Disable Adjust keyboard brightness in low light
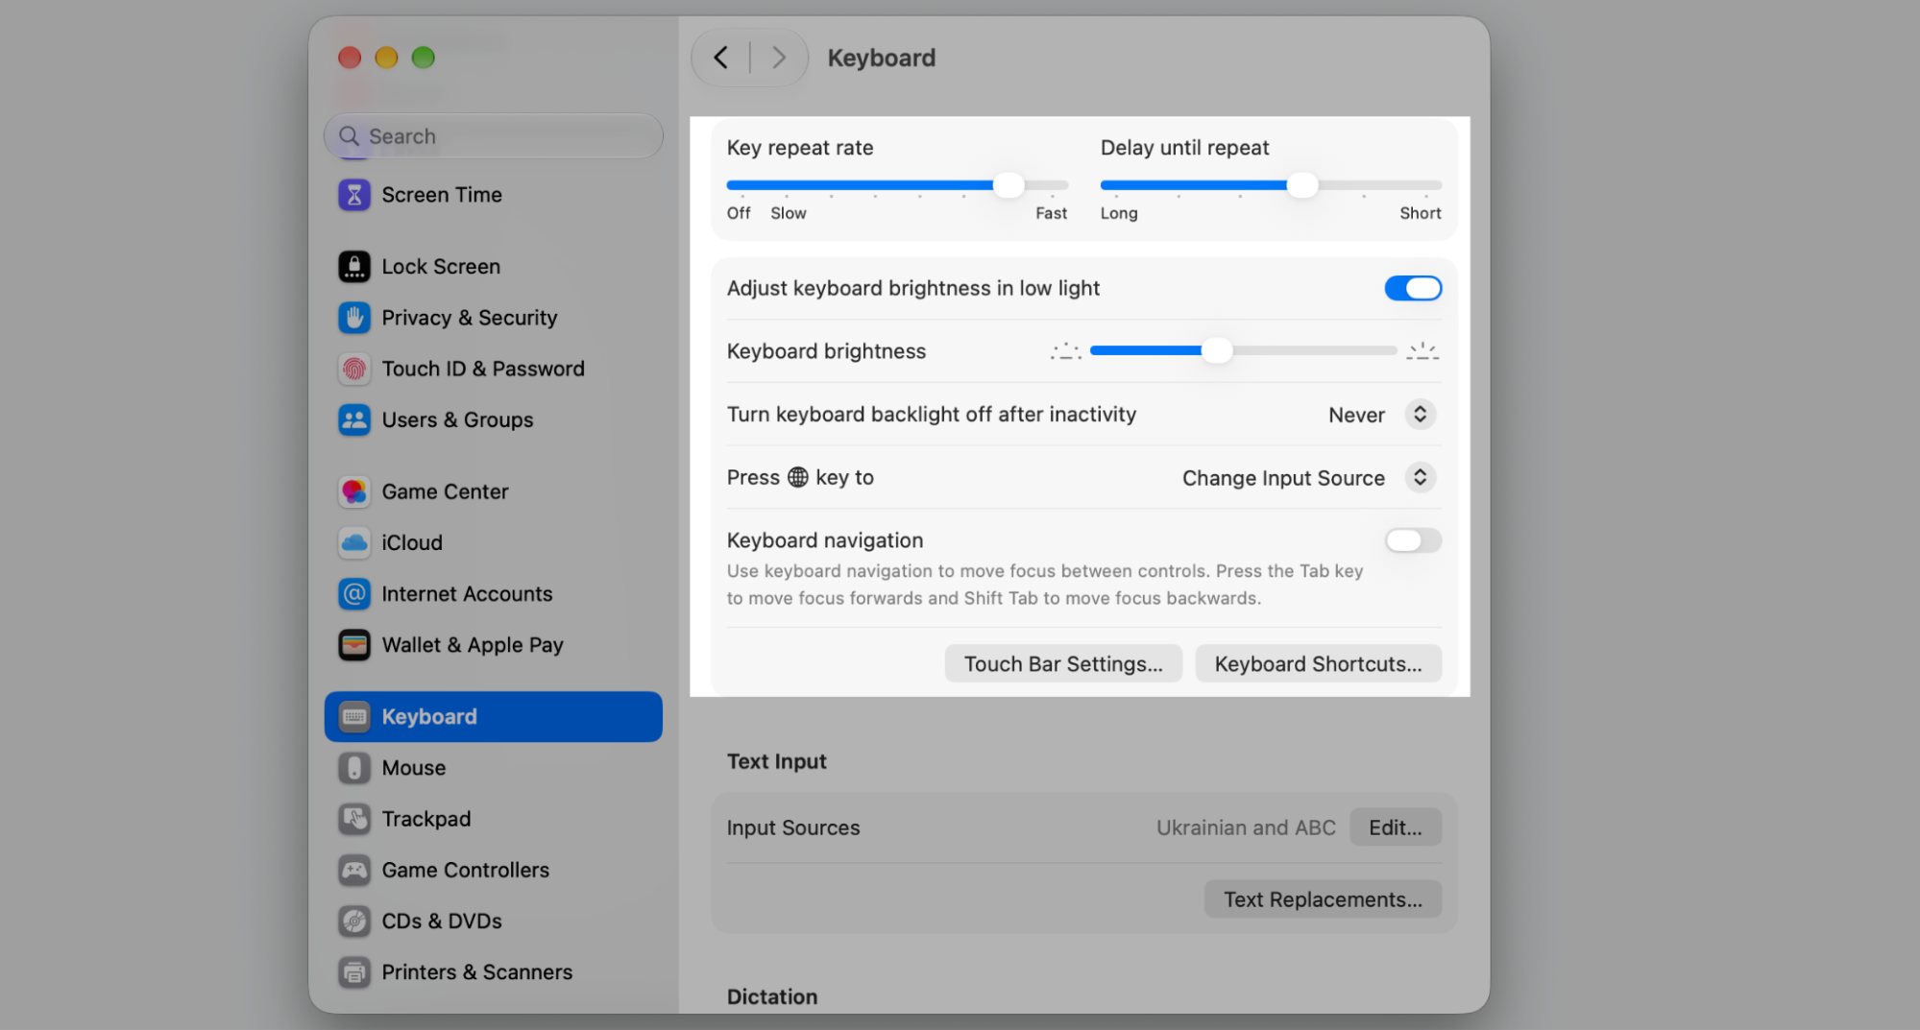This screenshot has height=1030, width=1920. click(1413, 288)
